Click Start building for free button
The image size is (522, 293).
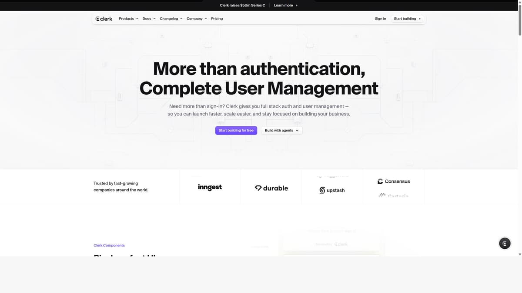[236, 130]
